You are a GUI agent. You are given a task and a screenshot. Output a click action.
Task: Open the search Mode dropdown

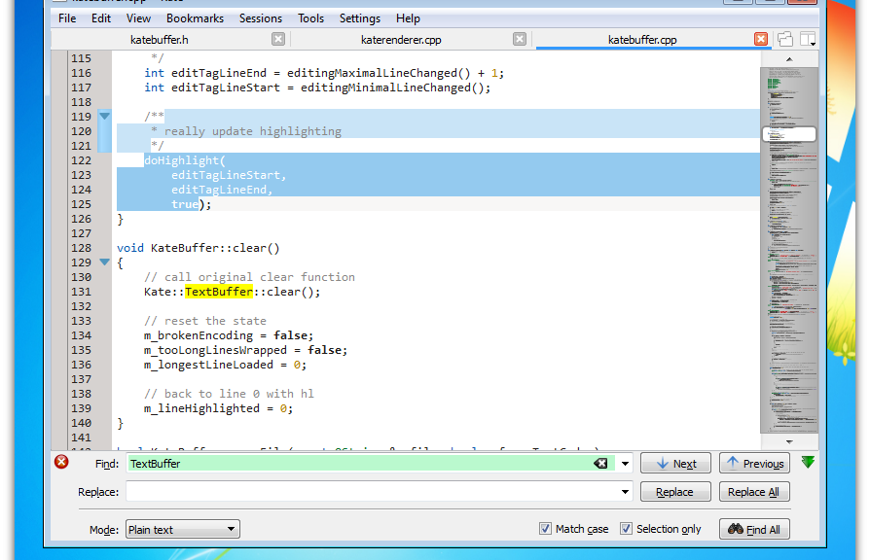[182, 530]
